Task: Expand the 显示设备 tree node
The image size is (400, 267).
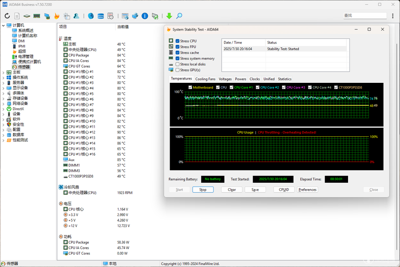Action: click(3, 88)
